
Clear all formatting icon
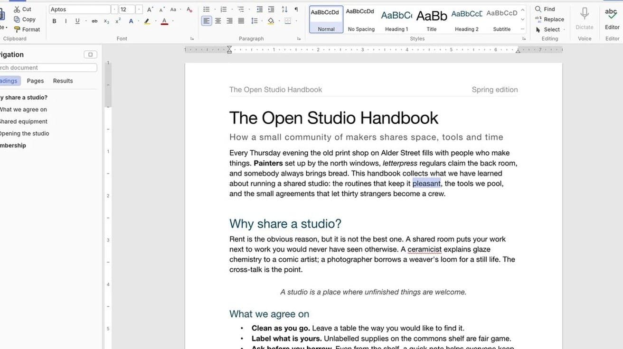tap(189, 9)
